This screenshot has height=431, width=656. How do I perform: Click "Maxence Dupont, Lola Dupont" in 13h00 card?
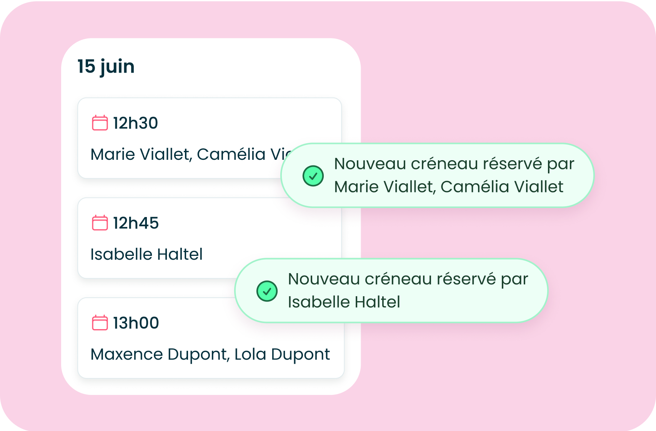210,354
